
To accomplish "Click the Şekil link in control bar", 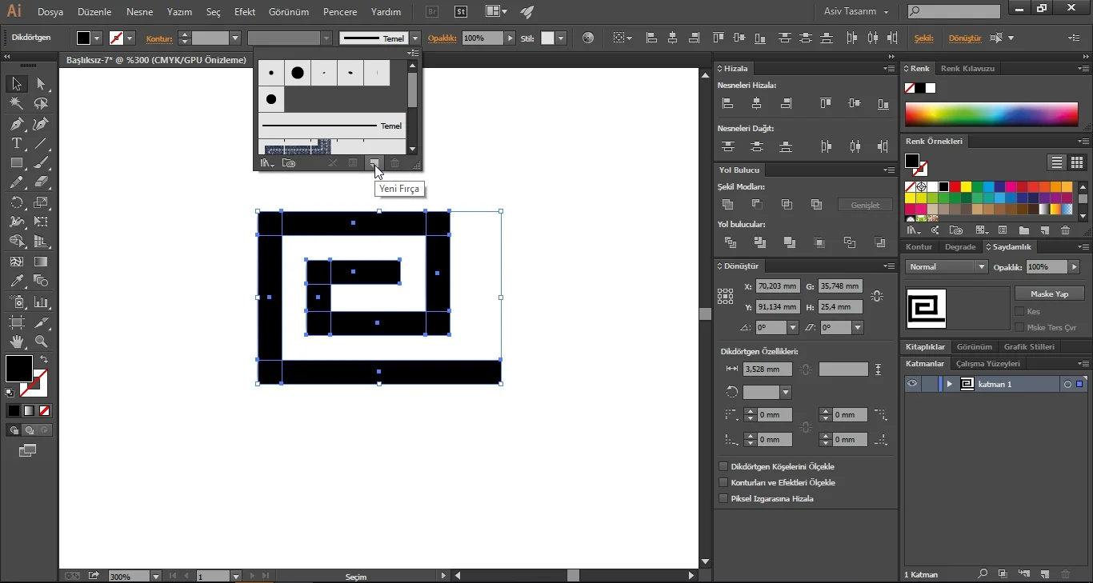I will (x=924, y=38).
